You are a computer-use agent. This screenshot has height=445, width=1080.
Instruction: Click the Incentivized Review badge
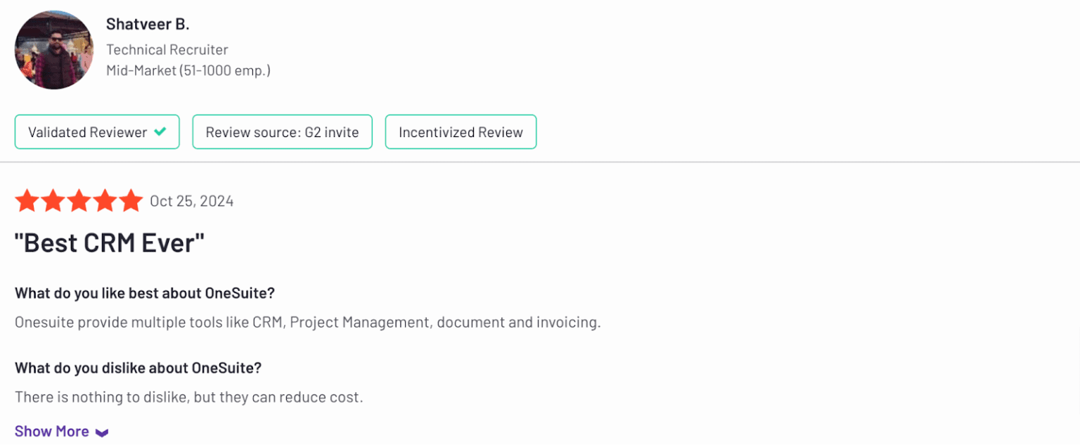click(x=461, y=131)
